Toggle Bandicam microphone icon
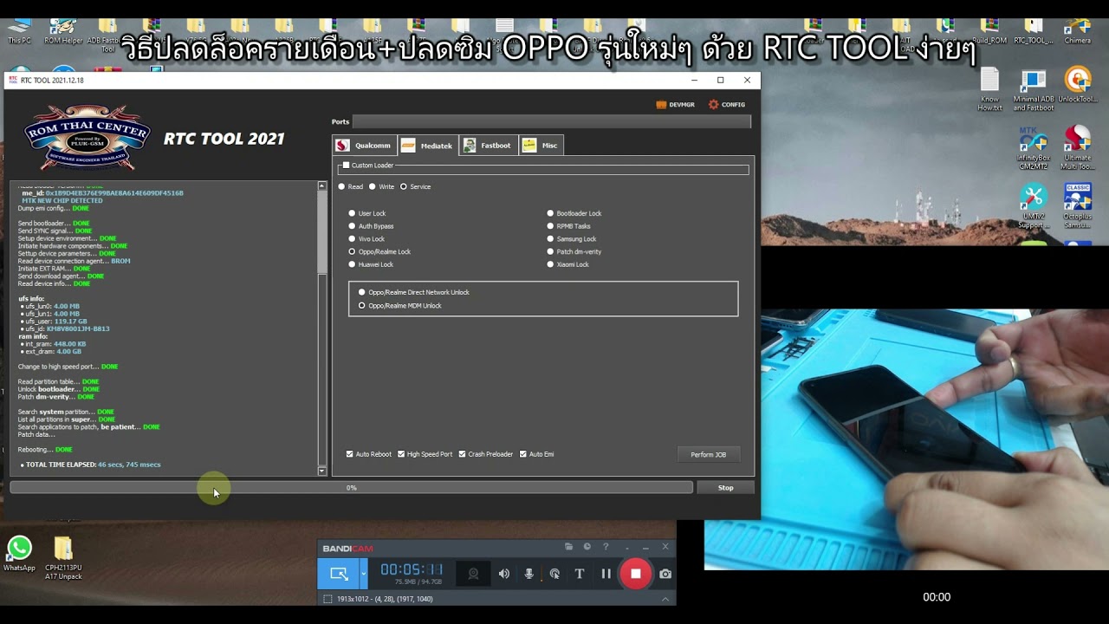The image size is (1109, 624). tap(529, 574)
